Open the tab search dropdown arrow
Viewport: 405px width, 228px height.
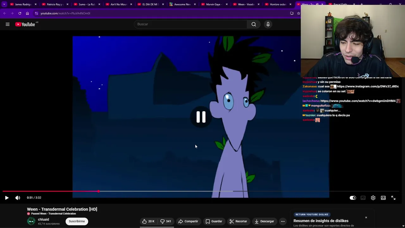pyautogui.click(x=4, y=4)
